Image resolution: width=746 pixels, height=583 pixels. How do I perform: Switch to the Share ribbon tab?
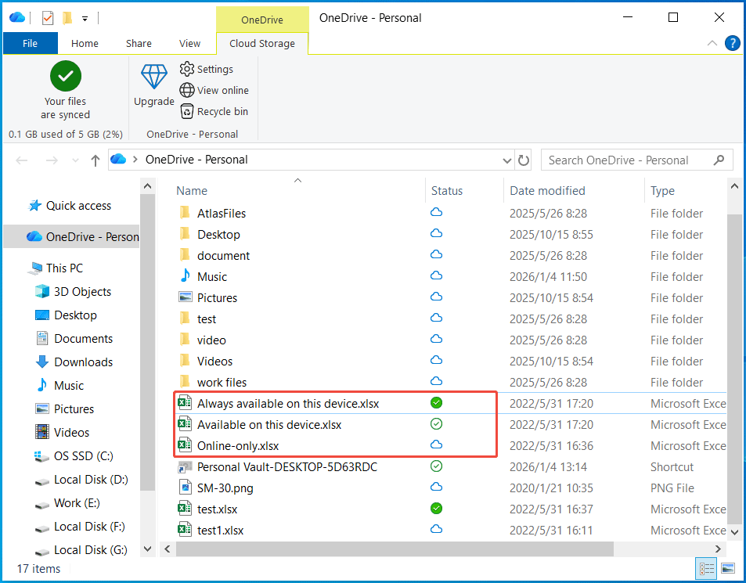[139, 43]
